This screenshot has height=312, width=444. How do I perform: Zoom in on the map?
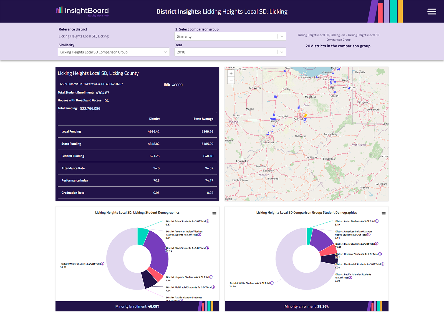click(x=231, y=73)
